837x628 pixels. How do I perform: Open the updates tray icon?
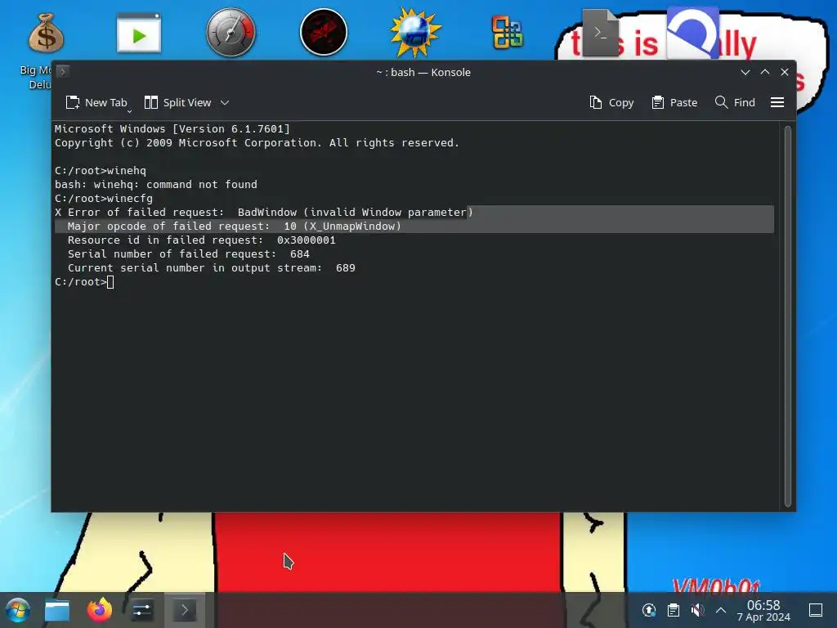click(648, 610)
